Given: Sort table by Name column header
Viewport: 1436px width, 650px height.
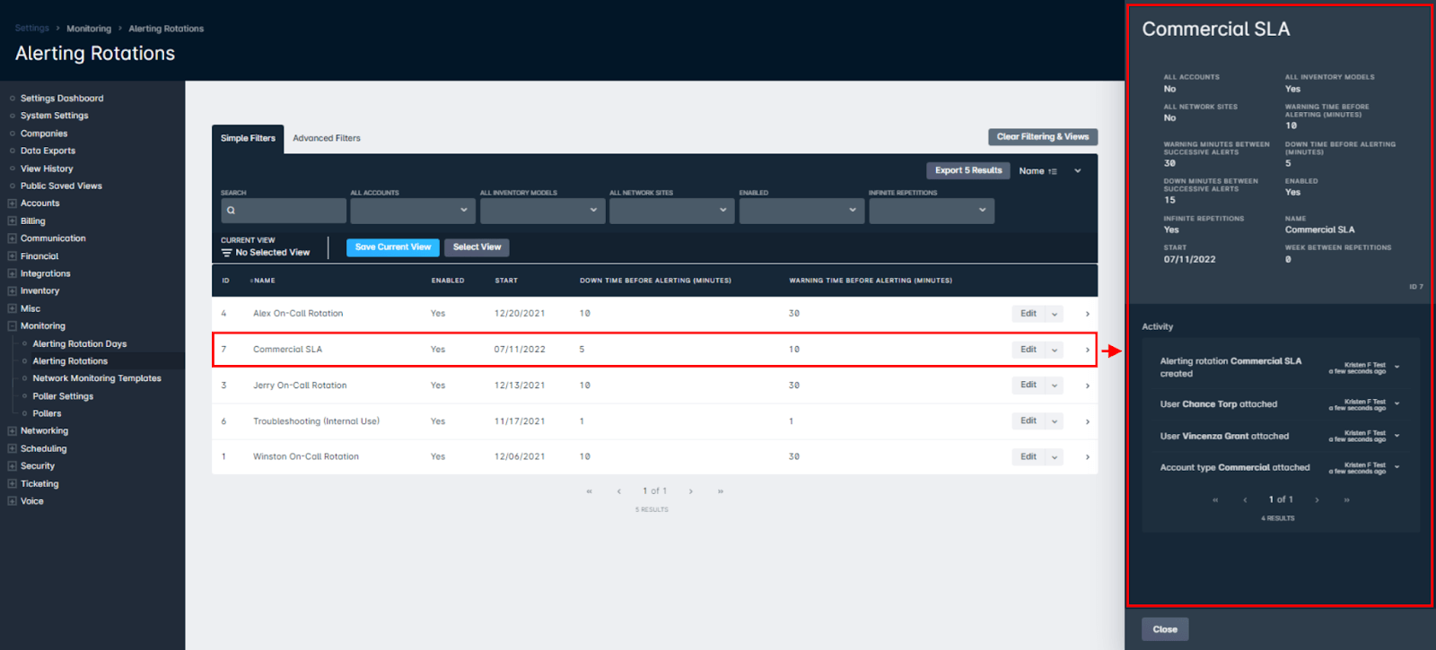Looking at the screenshot, I should pos(263,281).
